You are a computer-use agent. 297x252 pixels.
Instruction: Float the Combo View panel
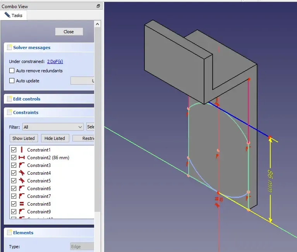98,6
